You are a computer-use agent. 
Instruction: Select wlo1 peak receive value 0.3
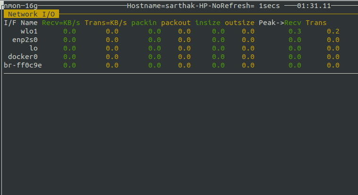coord(295,31)
